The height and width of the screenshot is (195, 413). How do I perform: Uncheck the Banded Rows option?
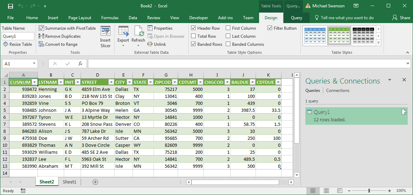click(193, 44)
